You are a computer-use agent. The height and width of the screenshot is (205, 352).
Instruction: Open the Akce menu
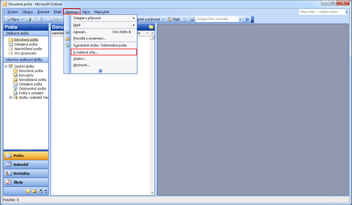(86, 12)
